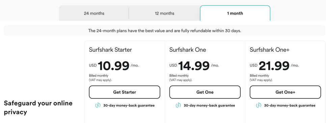
Task: Click the Safeguard your online privacy heading
Action: pyautogui.click(x=38, y=107)
